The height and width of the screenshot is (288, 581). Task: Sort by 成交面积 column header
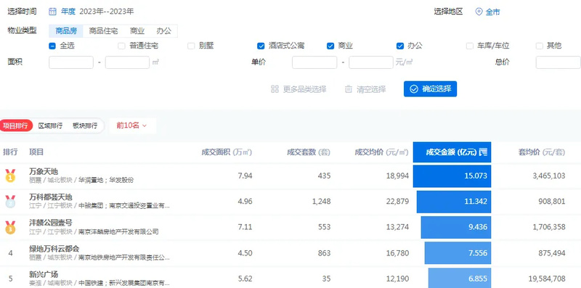[x=227, y=152]
